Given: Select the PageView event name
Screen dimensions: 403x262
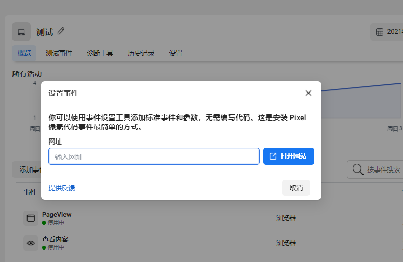Looking at the screenshot, I should tap(57, 214).
